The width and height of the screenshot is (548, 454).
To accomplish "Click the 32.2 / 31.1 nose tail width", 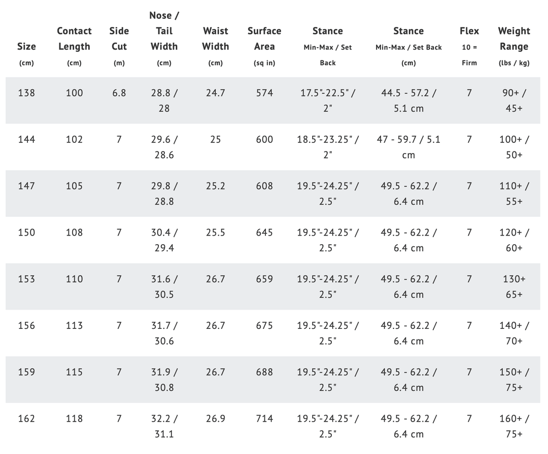I will (x=164, y=426).
